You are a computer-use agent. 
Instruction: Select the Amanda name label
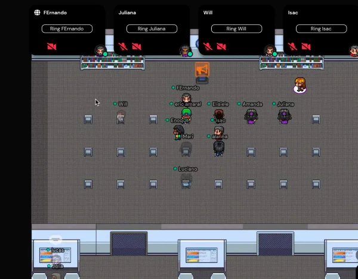[x=252, y=104]
